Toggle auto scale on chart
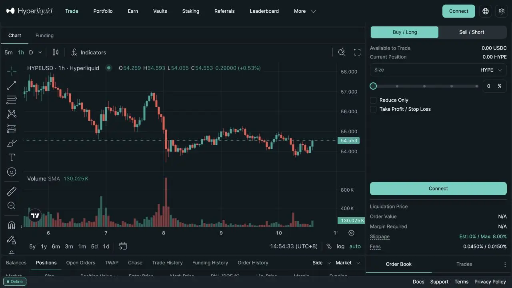This screenshot has width=512, height=288. [x=355, y=246]
